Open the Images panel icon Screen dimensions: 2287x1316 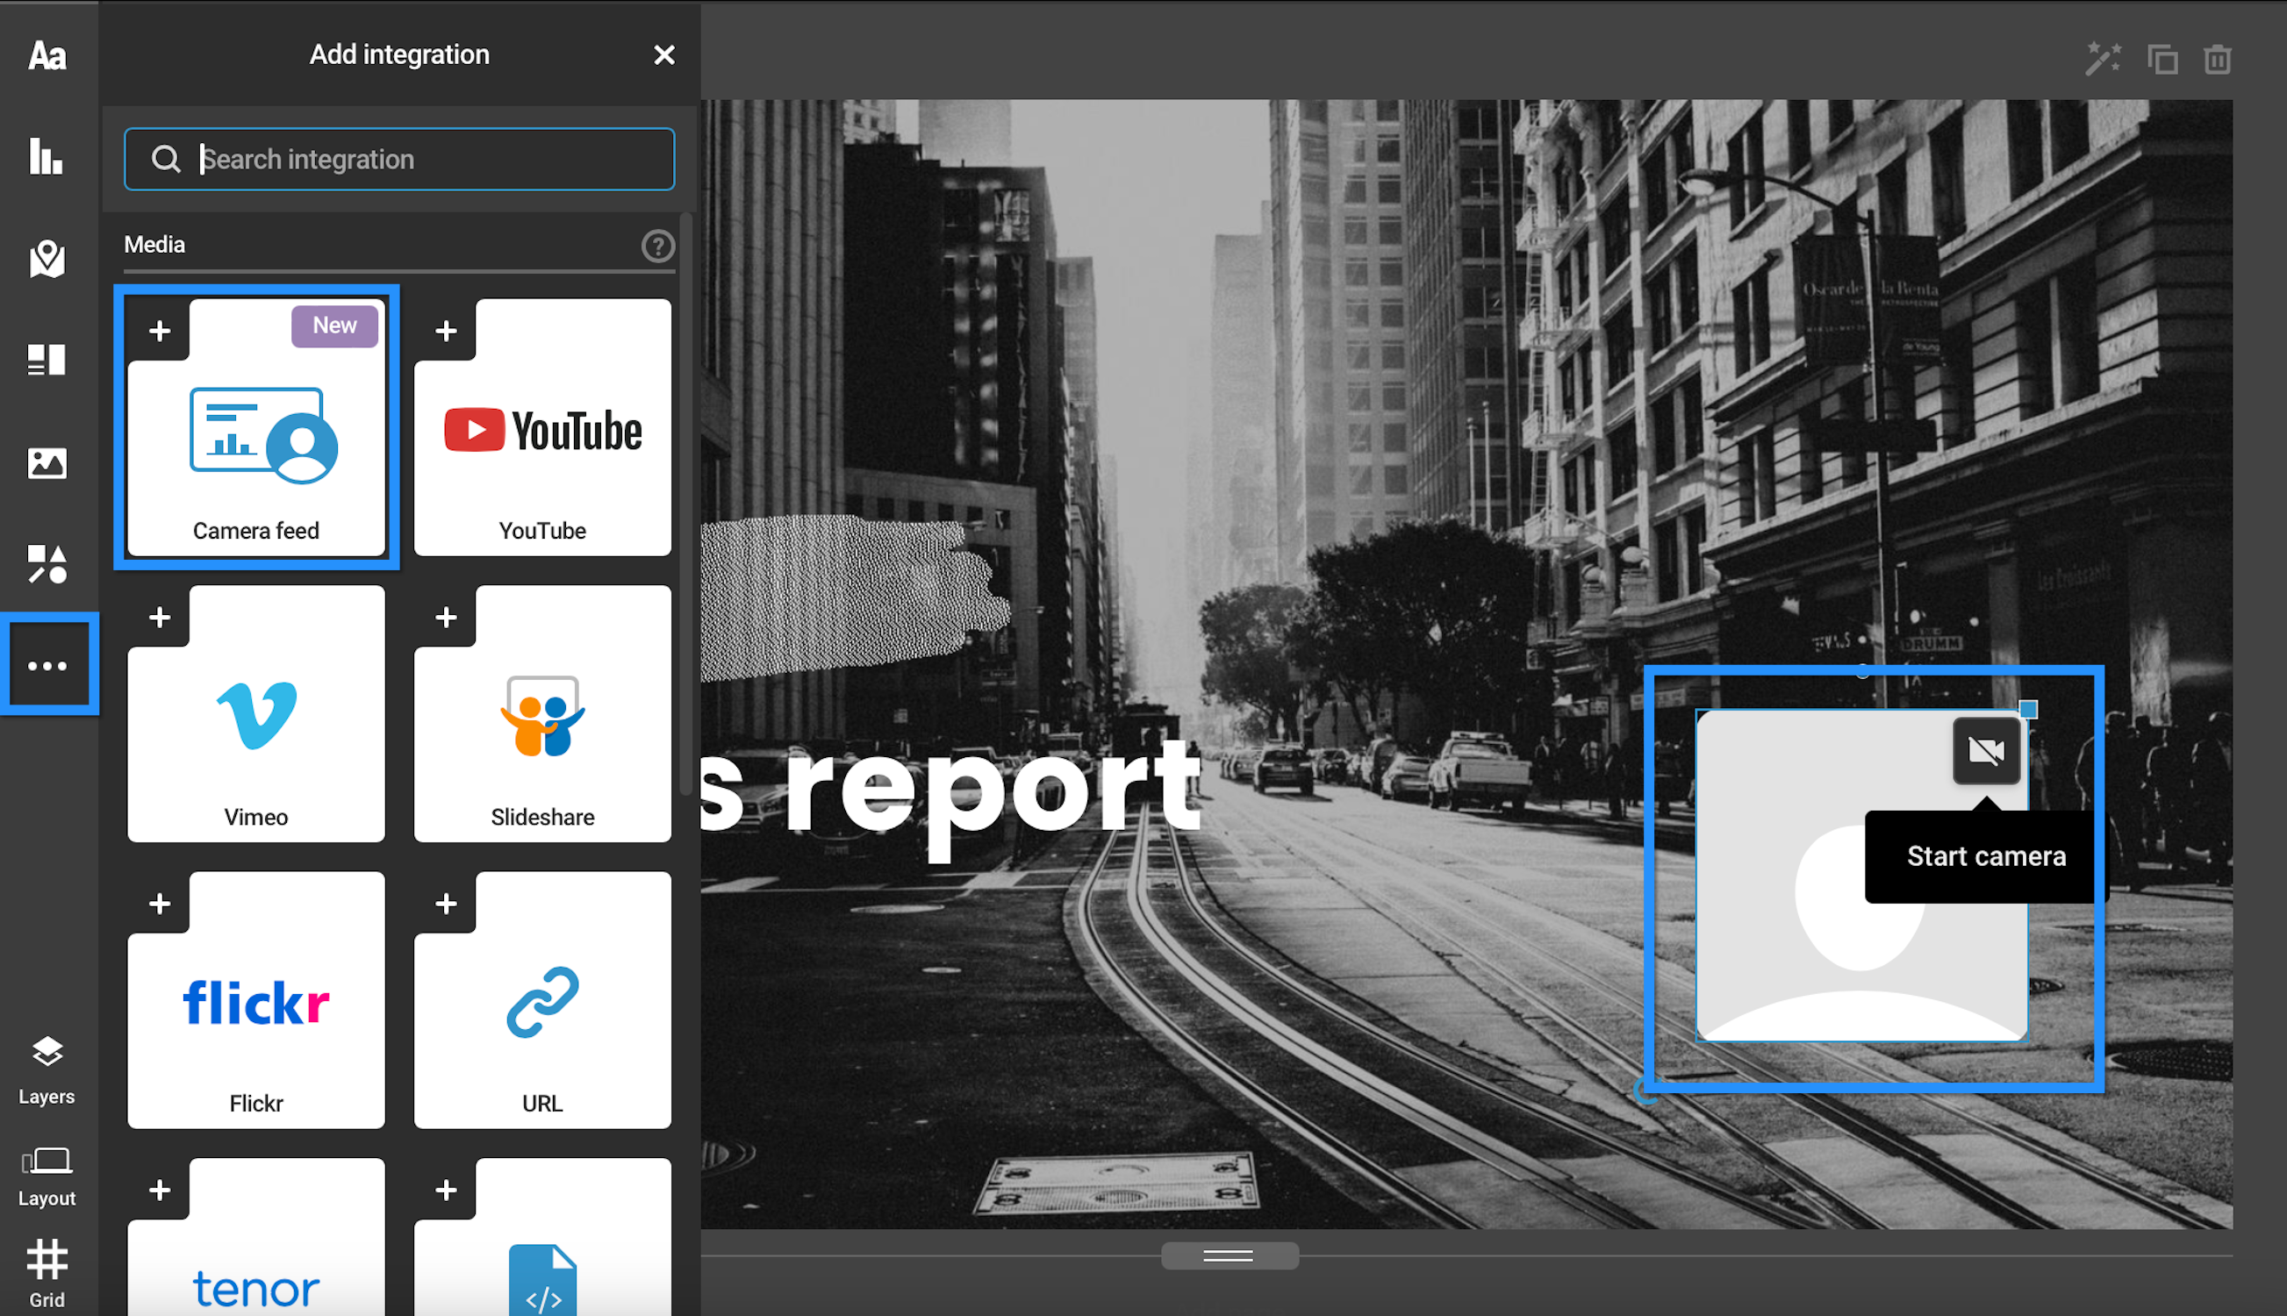47,462
